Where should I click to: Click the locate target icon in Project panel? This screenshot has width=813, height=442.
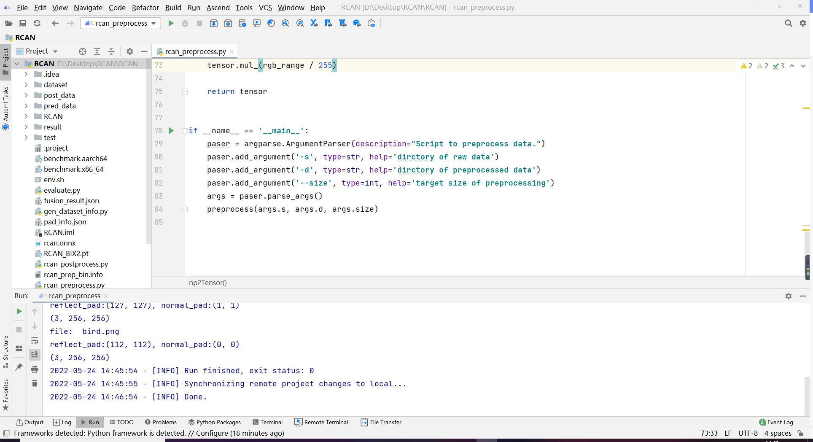pyautogui.click(x=83, y=51)
